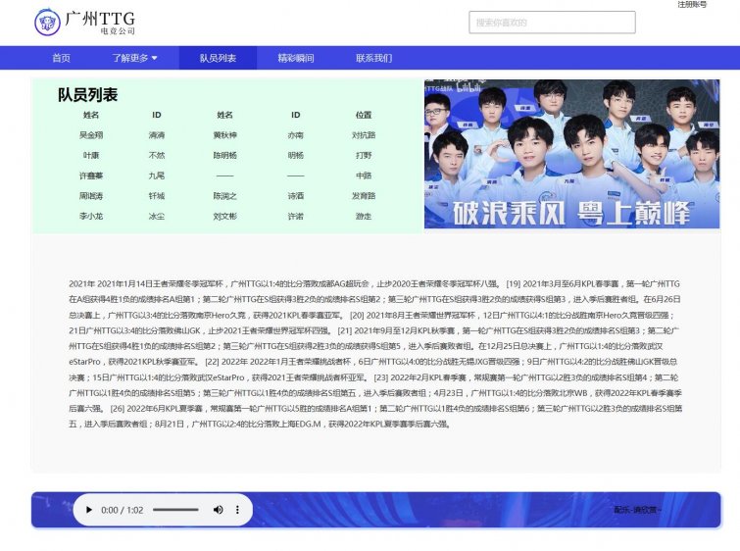
Task: Select player ID 许诺
Action: (295, 217)
